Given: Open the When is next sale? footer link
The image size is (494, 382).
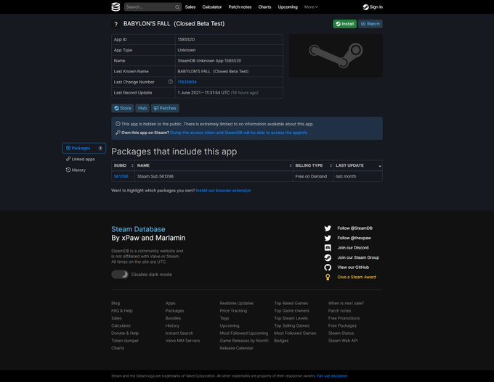Looking at the screenshot, I should point(346,304).
